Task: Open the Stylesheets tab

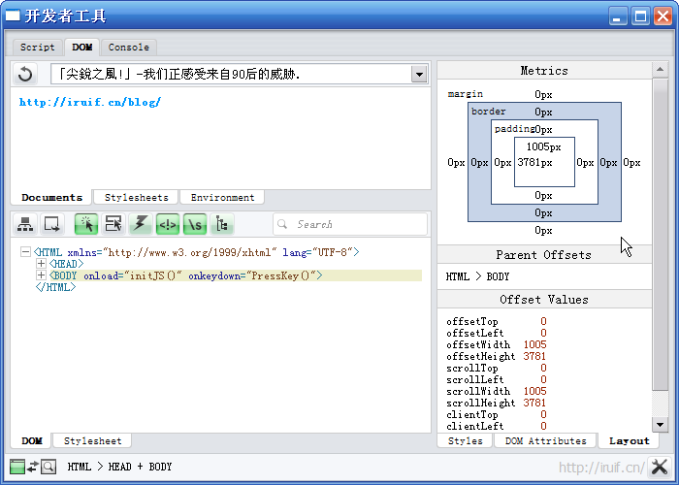Action: tap(136, 197)
